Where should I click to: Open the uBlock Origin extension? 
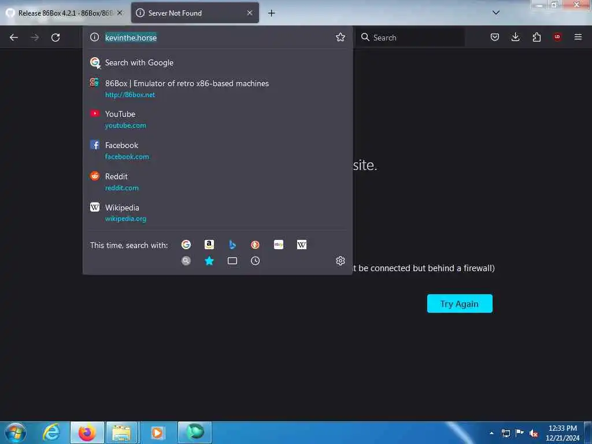557,37
